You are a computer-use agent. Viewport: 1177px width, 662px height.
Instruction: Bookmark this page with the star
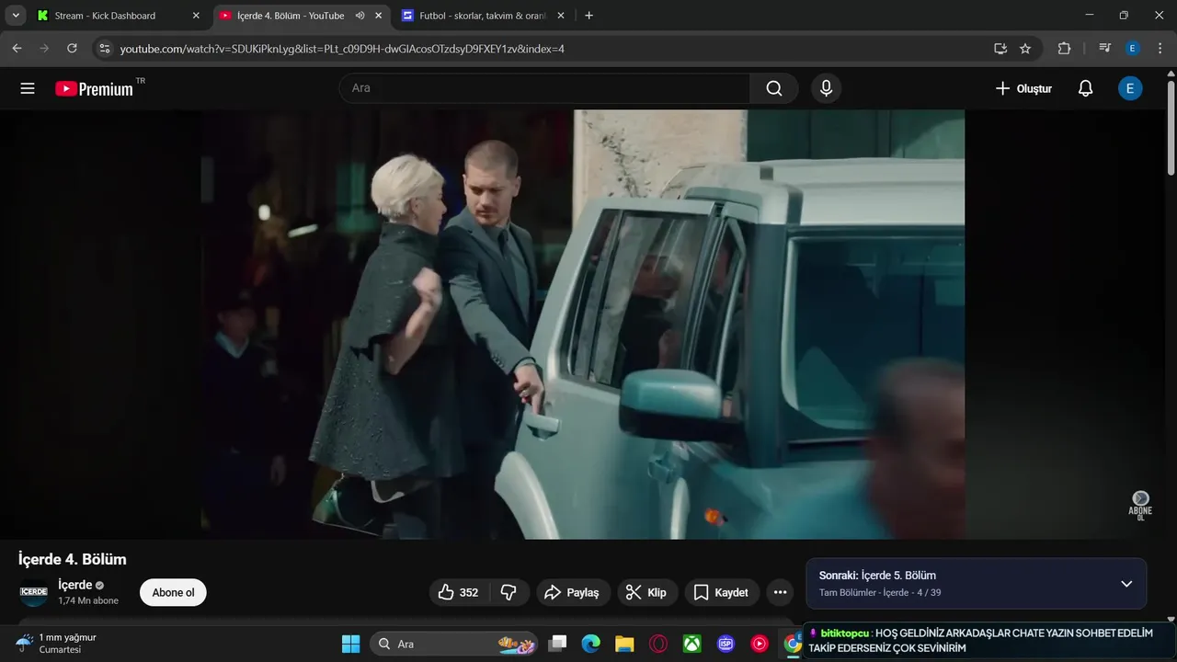[x=1025, y=48]
